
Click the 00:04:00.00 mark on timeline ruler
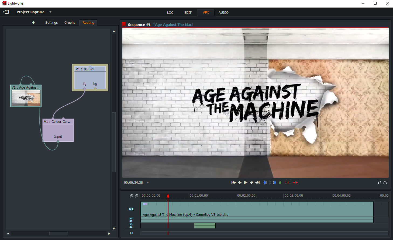click(x=342, y=196)
